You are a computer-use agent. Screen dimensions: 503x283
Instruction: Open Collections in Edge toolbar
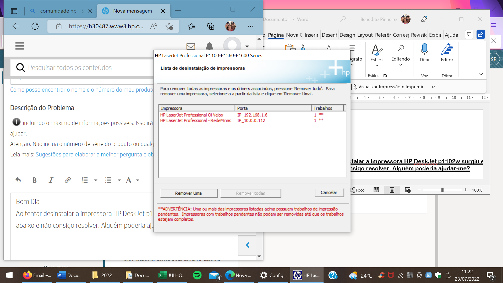(211, 26)
